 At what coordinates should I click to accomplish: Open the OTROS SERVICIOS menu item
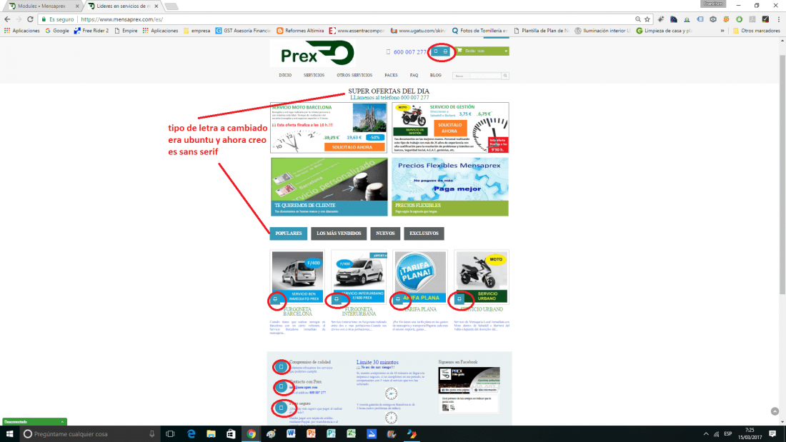point(354,75)
